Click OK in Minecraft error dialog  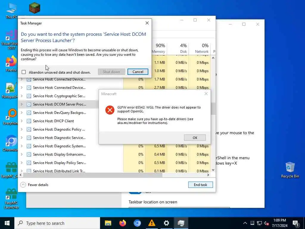coord(195,138)
